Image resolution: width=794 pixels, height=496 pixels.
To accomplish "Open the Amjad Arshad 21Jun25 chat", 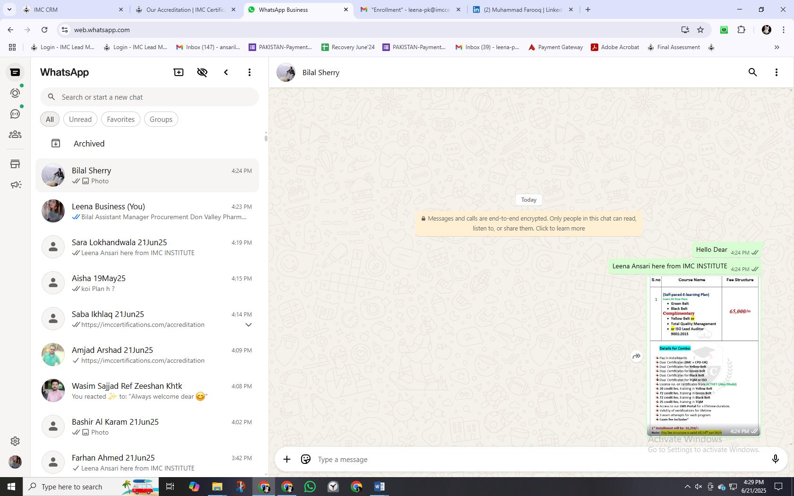I will click(x=147, y=355).
